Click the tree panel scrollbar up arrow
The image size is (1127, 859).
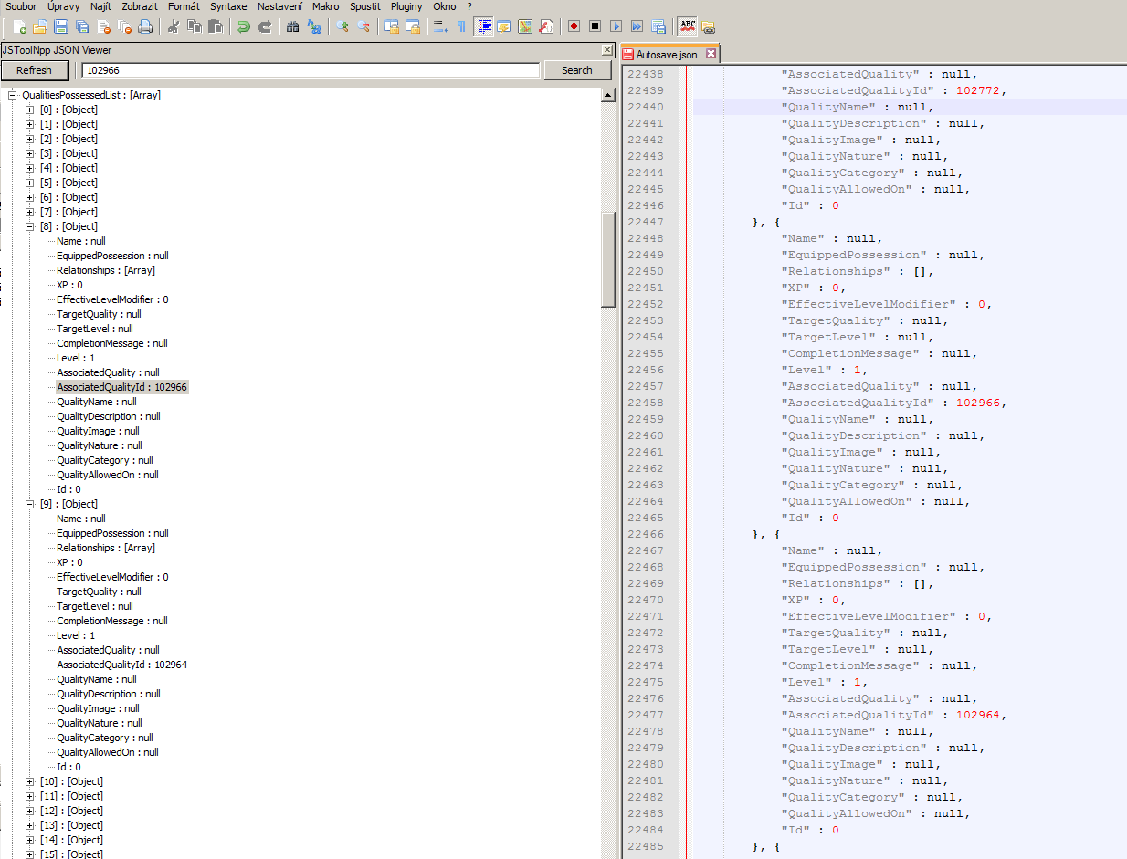point(607,95)
